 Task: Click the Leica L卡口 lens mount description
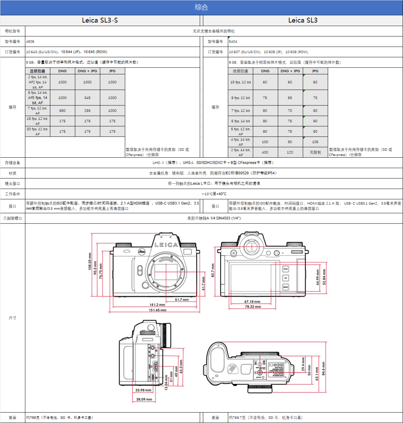point(214,183)
